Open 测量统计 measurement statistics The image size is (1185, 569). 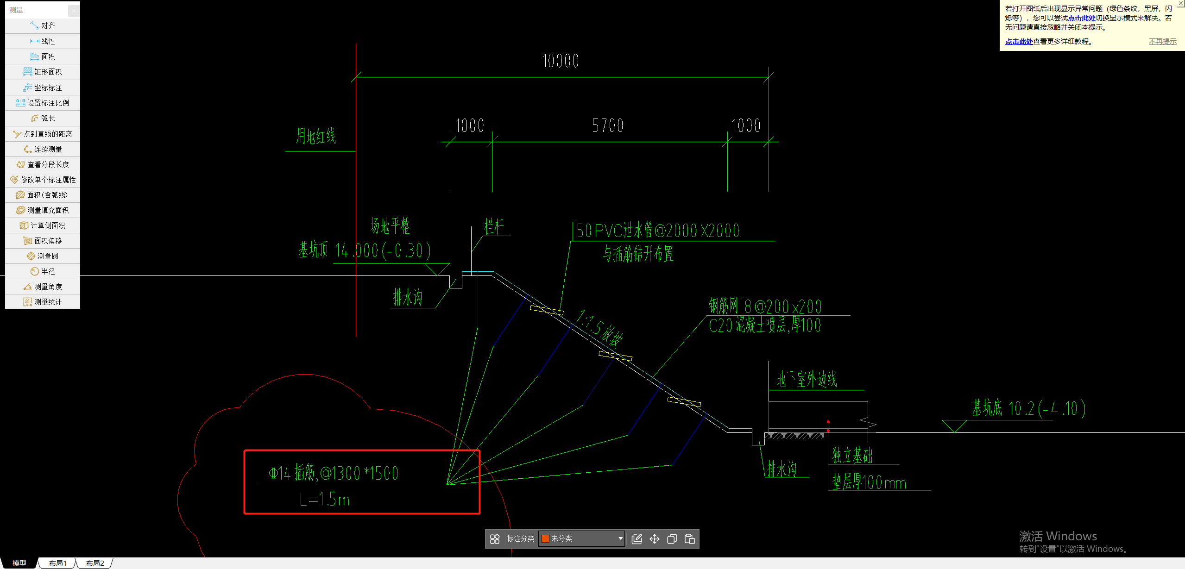click(43, 302)
